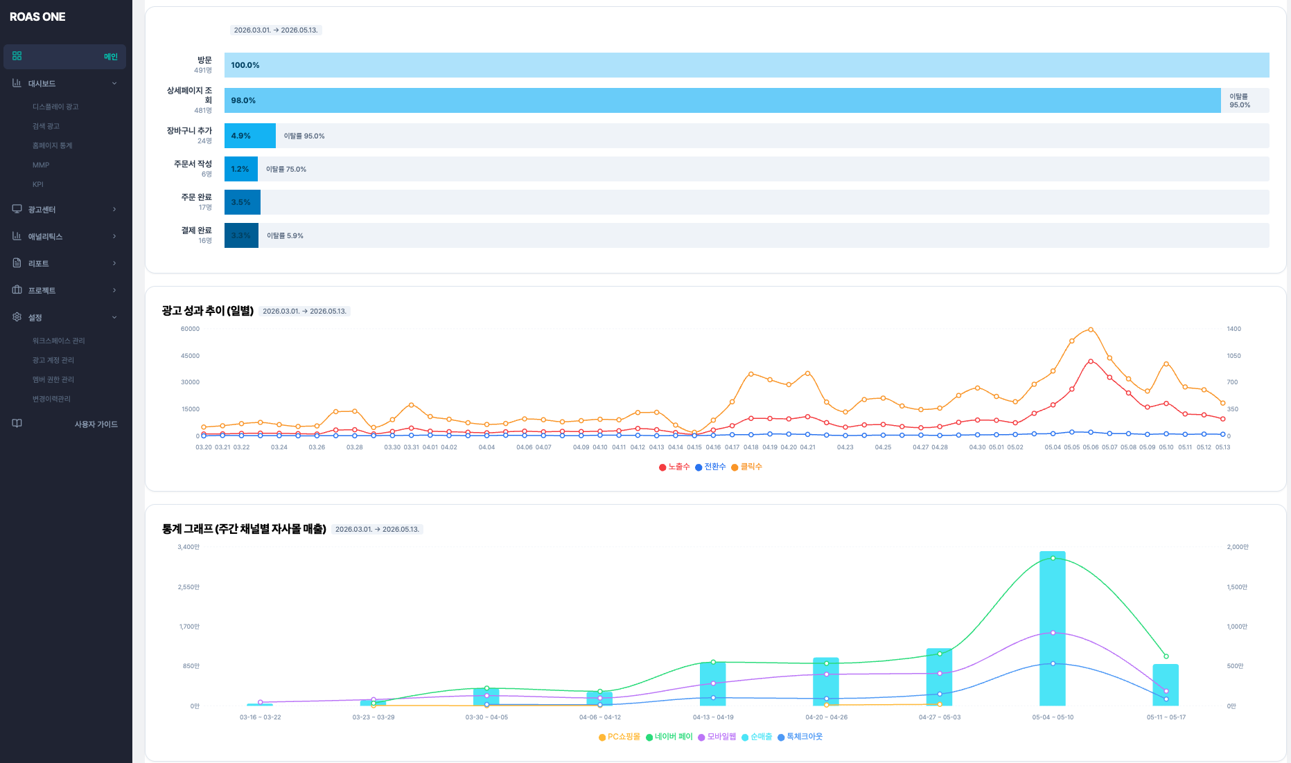The height and width of the screenshot is (763, 1291).
Task: Click the 04-13 ~ 04-19 weekly bar
Action: click(712, 684)
